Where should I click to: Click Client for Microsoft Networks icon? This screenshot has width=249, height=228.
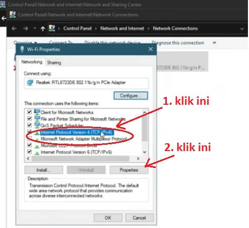[x=37, y=112]
